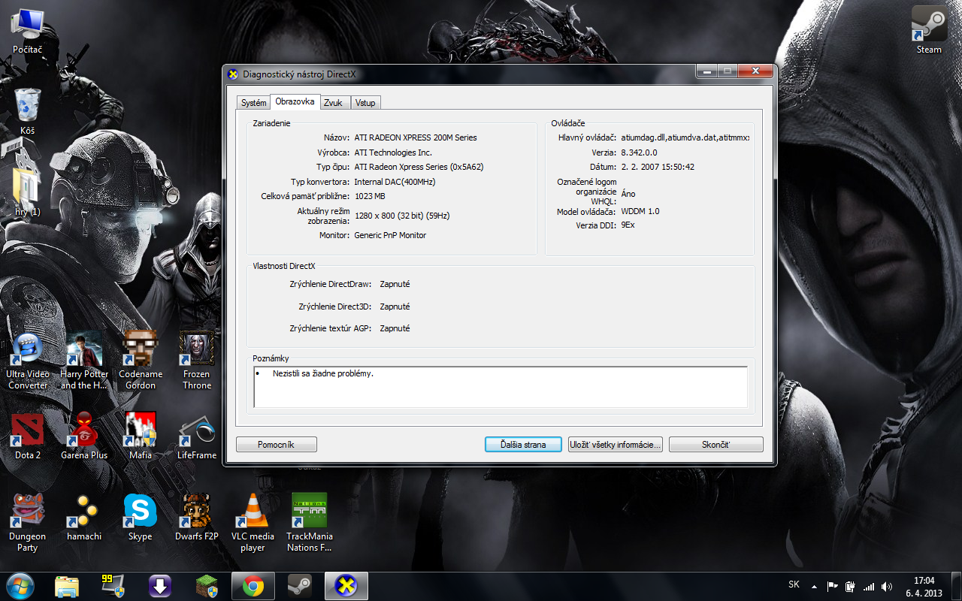Launch Dota 2 desktop shortcut
This screenshot has height=601, width=962.
point(28,436)
